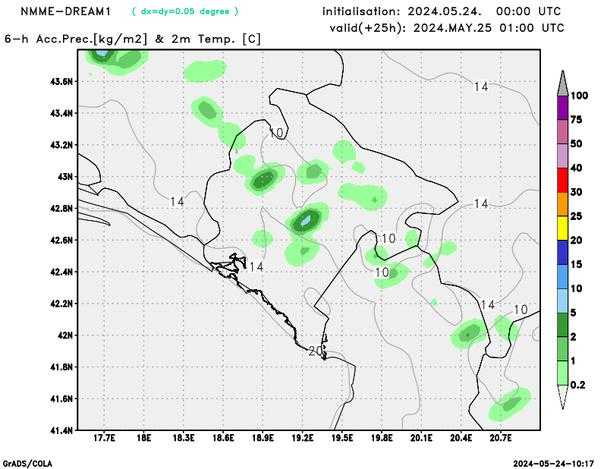The width and height of the screenshot is (607, 469).
Task: Click the medium green 1-2 legend band
Action: pos(562,348)
